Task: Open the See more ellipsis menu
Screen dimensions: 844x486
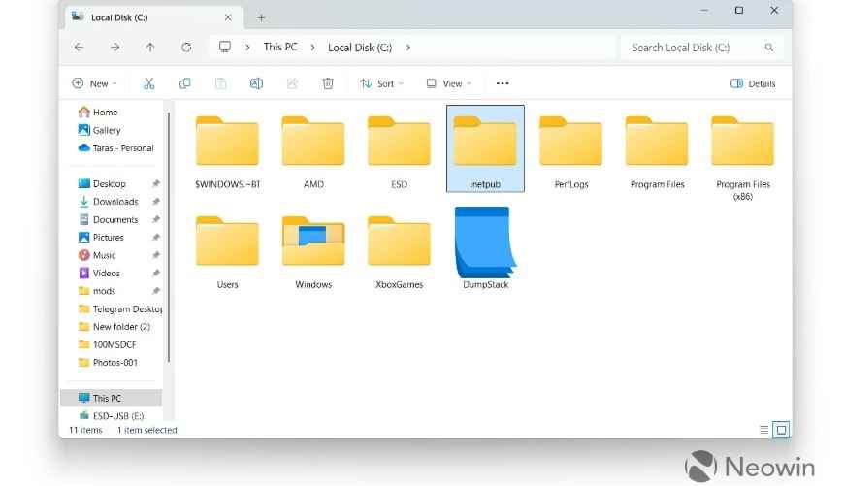Action: click(503, 83)
